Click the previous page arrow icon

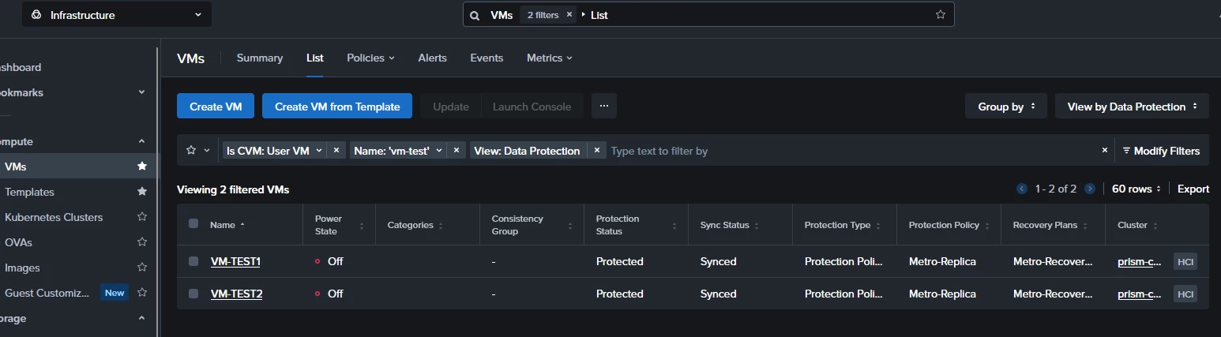click(1022, 189)
